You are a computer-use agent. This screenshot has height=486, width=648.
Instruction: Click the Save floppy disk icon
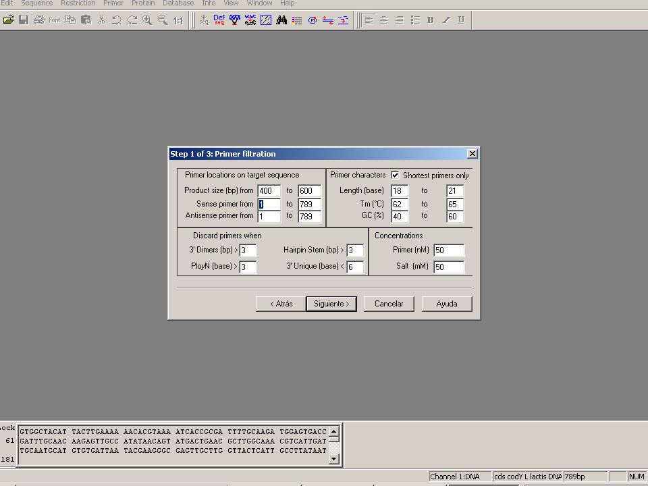[x=24, y=20]
